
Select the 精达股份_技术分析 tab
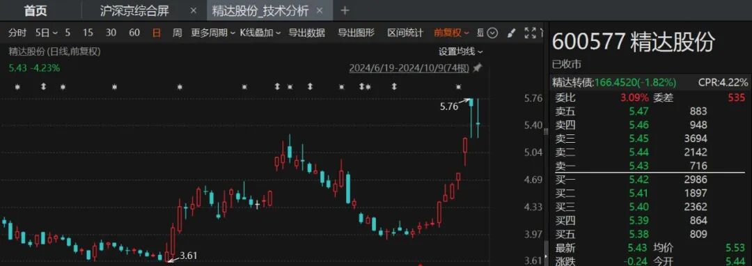click(x=260, y=10)
